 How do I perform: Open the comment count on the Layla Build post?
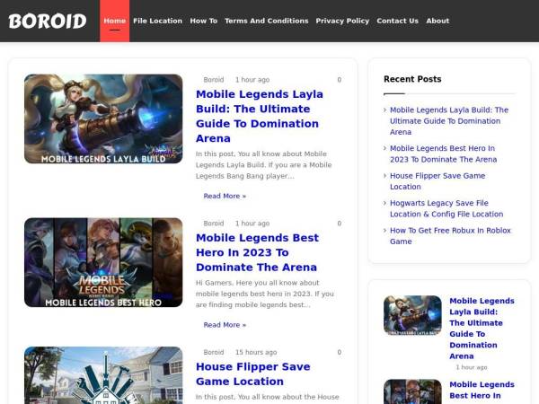340,80
